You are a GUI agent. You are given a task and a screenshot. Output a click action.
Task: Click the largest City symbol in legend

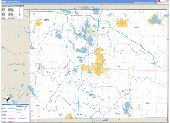click(25, 106)
